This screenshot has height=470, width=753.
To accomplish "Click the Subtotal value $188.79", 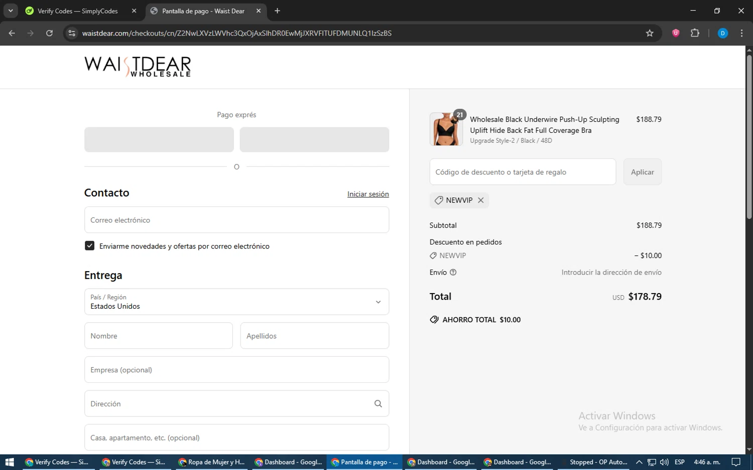I will tap(649, 225).
